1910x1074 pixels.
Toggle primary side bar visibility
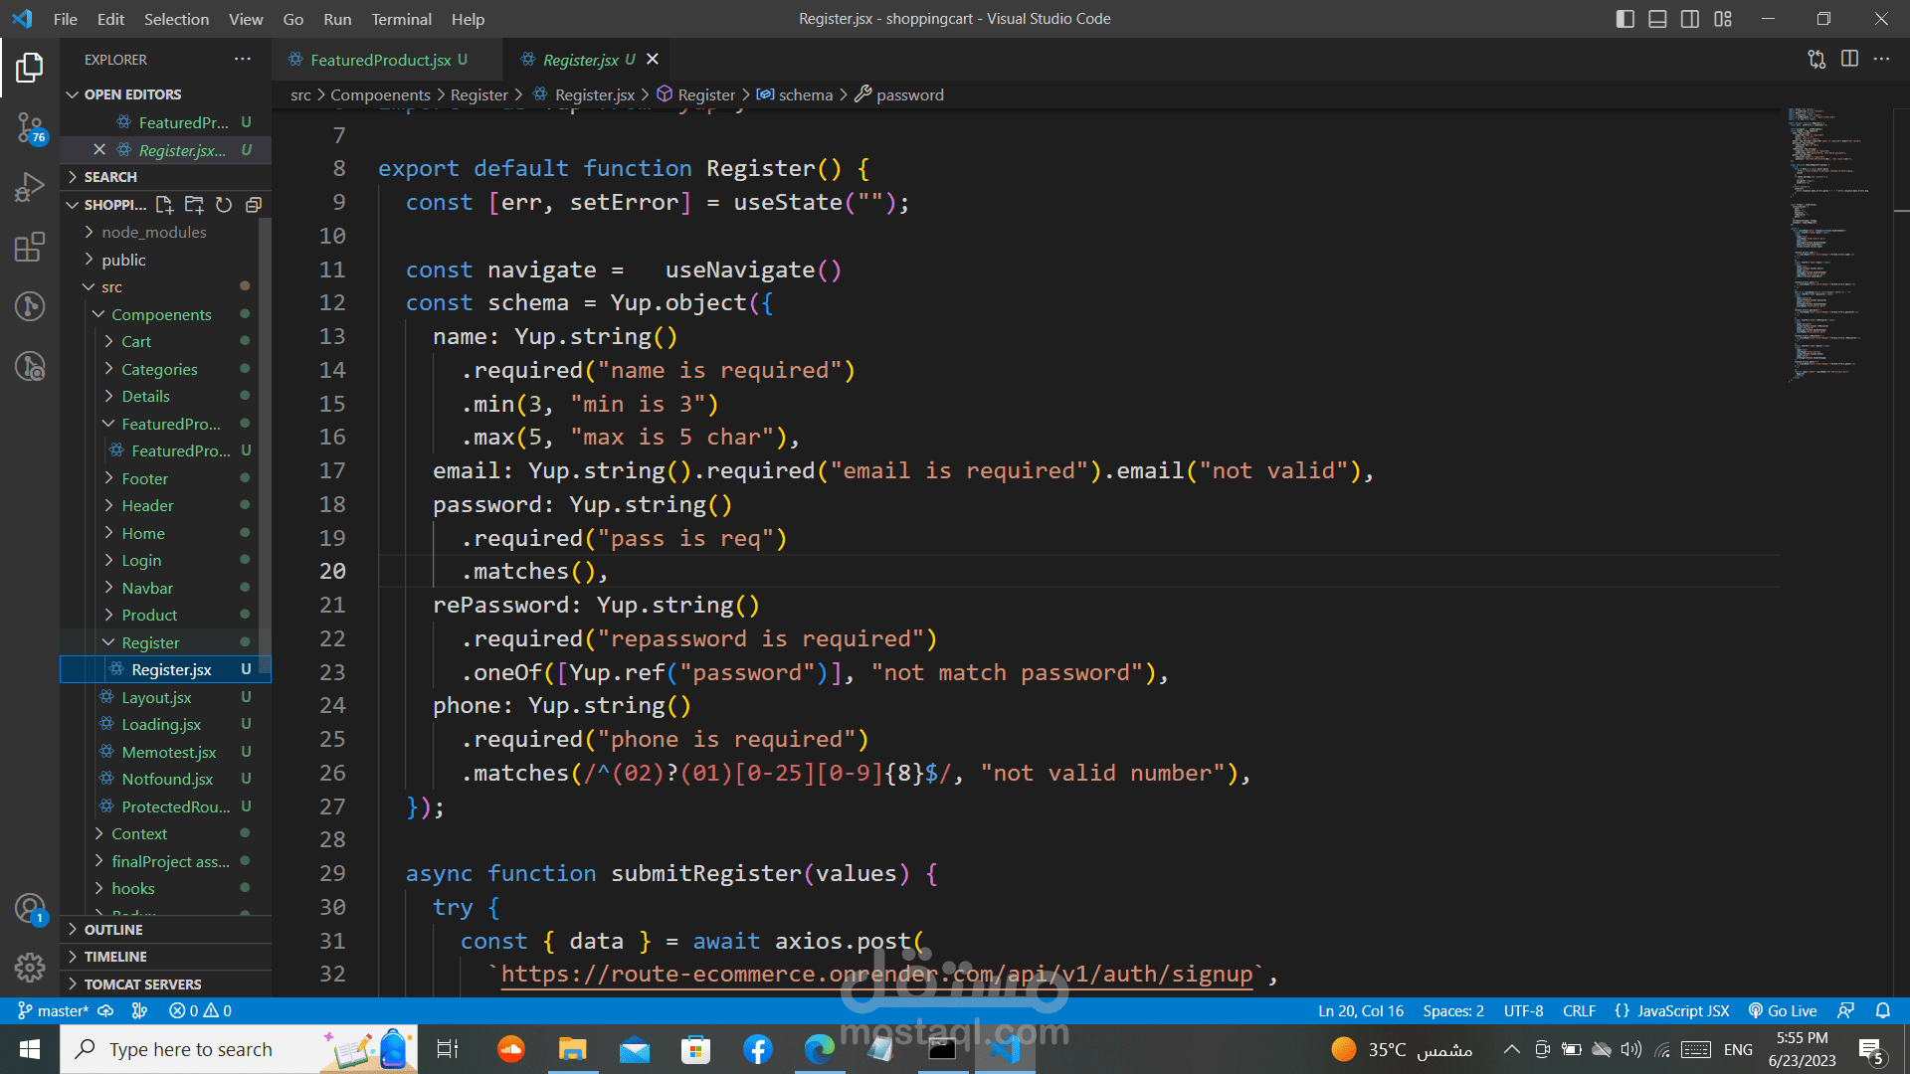coord(1624,19)
